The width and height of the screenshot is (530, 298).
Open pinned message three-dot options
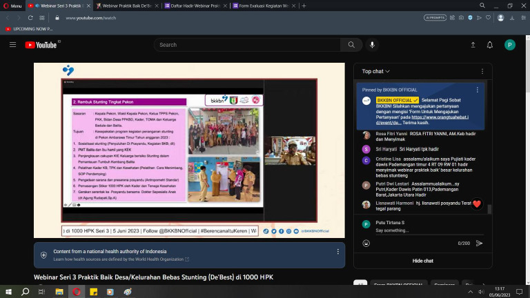pos(477,90)
